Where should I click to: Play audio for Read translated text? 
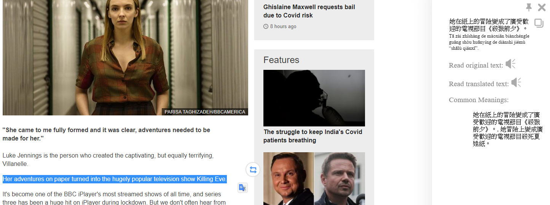[x=516, y=83]
